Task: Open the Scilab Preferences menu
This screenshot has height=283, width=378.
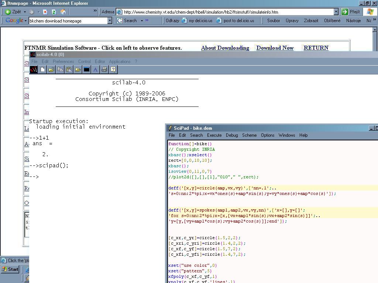Action: point(63,62)
